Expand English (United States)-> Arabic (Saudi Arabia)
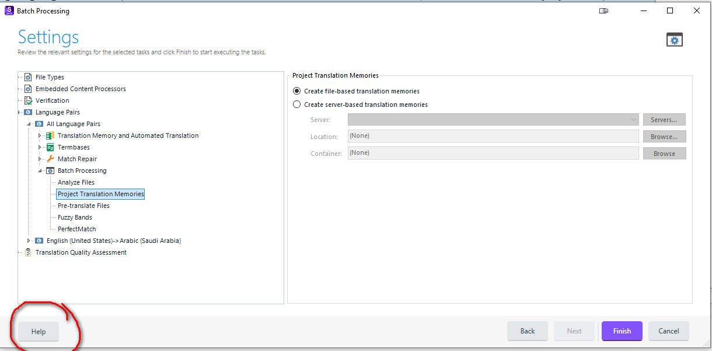 29,240
